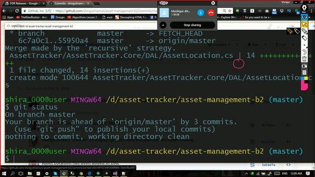Close the FDR Releases browser tab
This screenshot has width=315, height=177.
[x=44, y=3]
